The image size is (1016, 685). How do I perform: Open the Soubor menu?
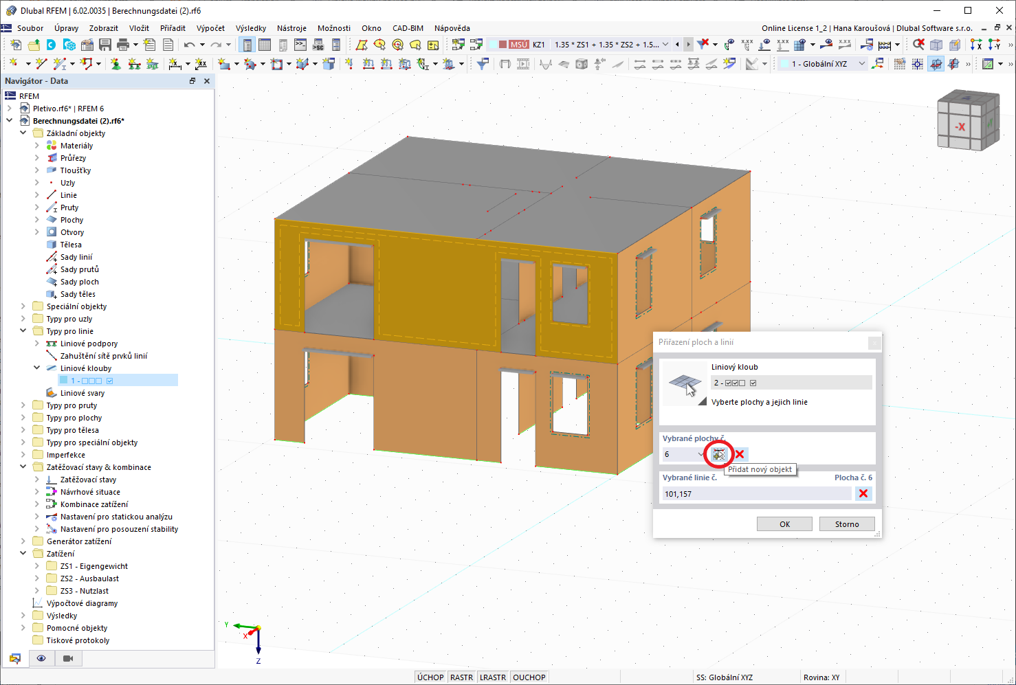coord(30,28)
